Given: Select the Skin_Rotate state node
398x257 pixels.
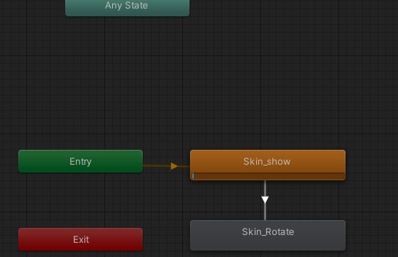Looking at the screenshot, I should coord(267,236).
